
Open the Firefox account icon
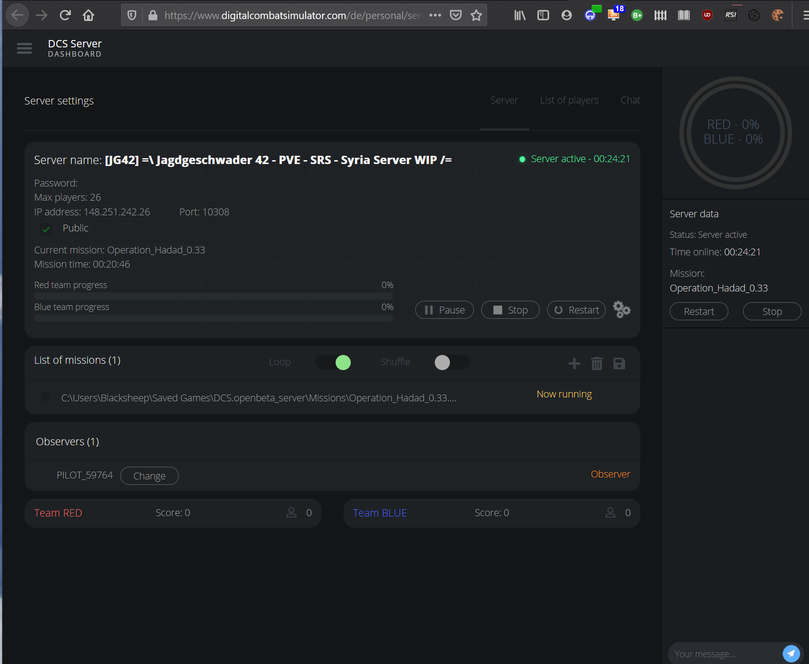click(x=567, y=15)
